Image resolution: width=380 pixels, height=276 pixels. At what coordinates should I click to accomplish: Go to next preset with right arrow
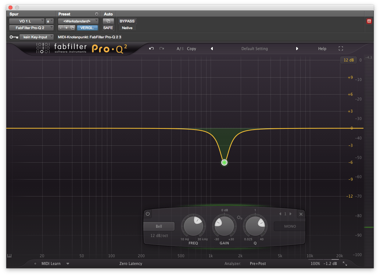(297, 49)
